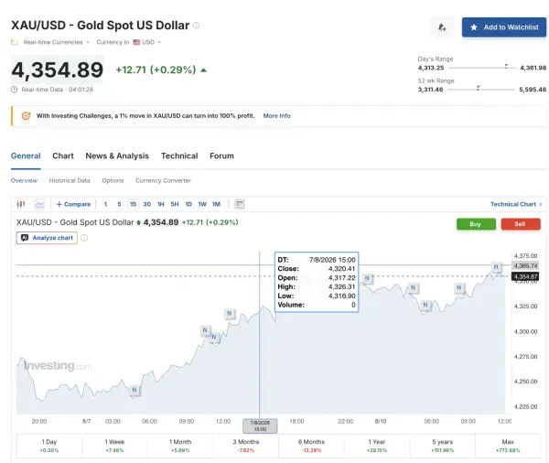Image resolution: width=549 pixels, height=463 pixels.
Task: Click the green Buy button
Action: 476,224
